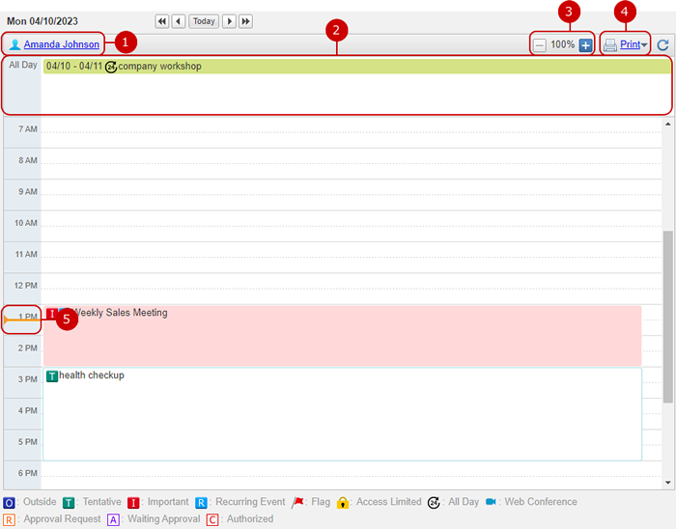Screen dimensions: 676x529
Task: Click the 100% zoom level text
Action: [x=562, y=44]
